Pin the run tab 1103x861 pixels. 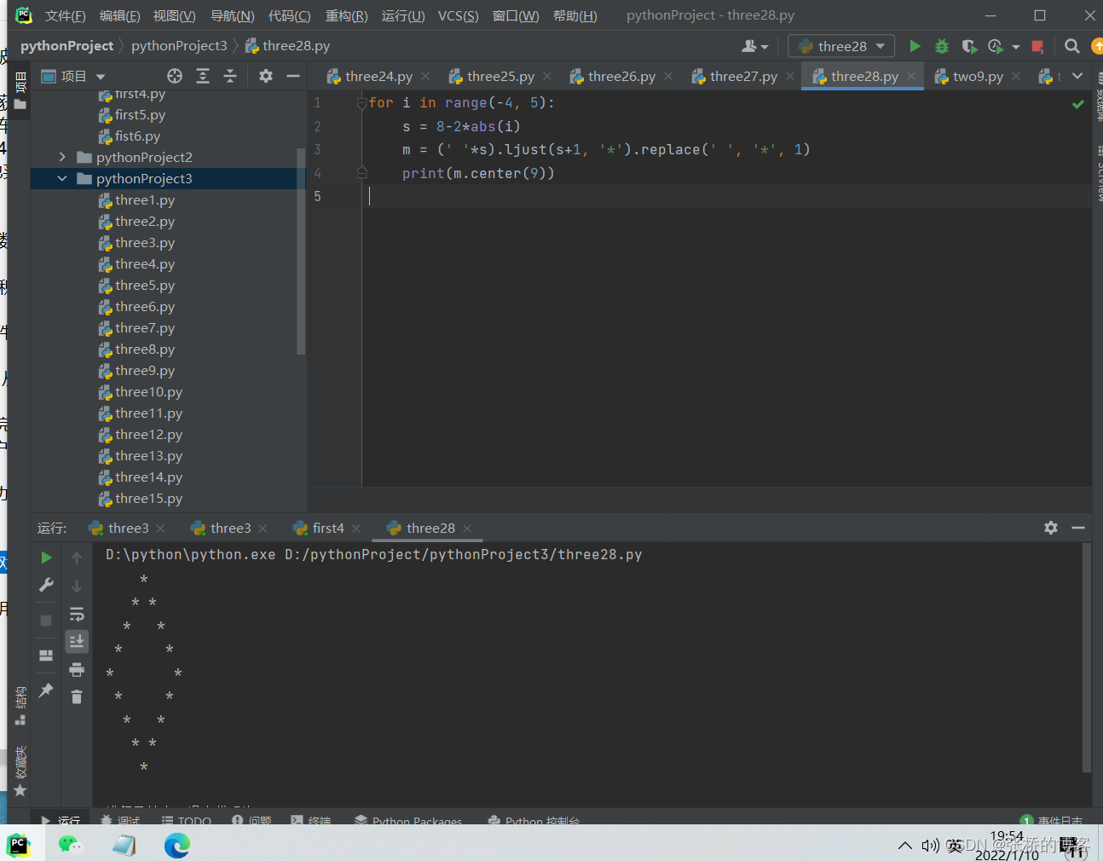(46, 691)
